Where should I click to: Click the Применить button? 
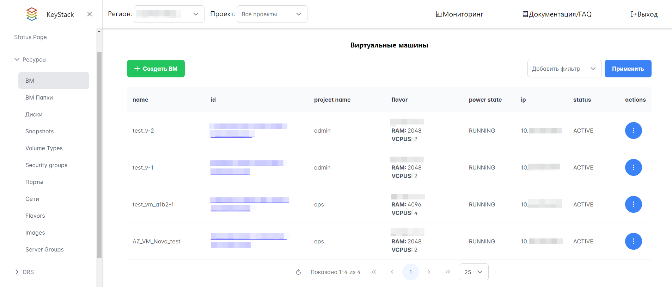pyautogui.click(x=628, y=69)
